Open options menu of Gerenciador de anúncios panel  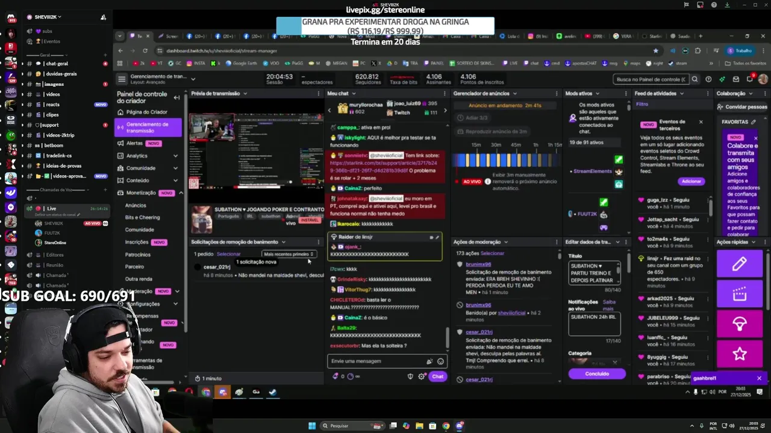point(557,93)
